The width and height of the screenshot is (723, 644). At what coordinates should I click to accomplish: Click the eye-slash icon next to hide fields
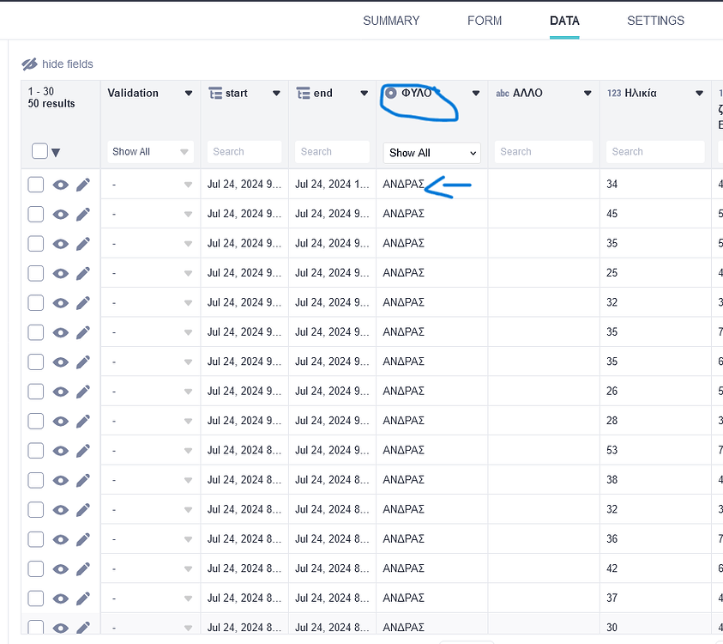29,64
